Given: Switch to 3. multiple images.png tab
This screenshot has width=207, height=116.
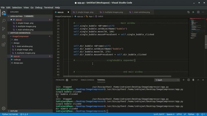Looking at the screenshot, I should tap(113, 12).
